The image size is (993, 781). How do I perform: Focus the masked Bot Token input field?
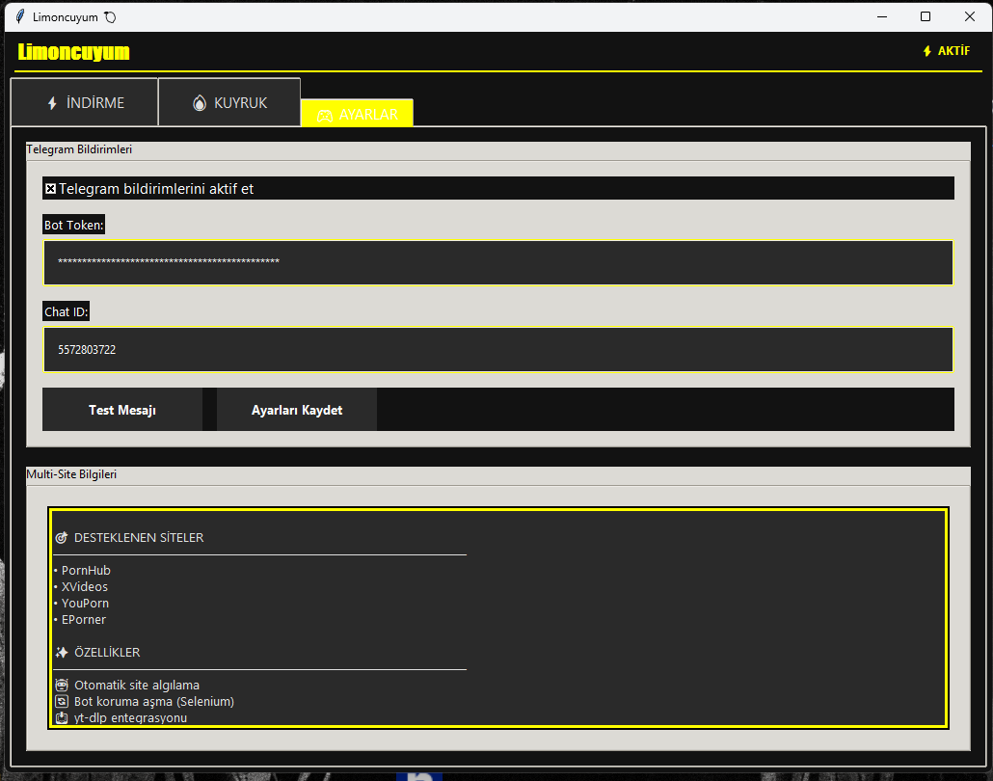click(497, 262)
